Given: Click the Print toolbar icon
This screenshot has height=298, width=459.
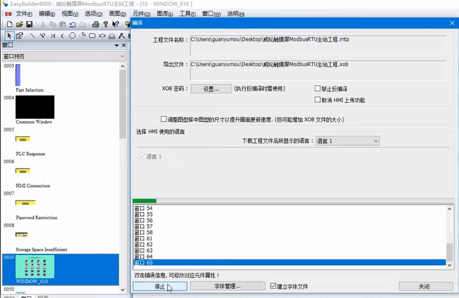Looking at the screenshot, I should point(95,24).
